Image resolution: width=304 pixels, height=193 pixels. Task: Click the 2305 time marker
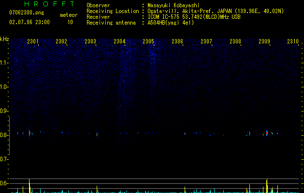coord(148,41)
